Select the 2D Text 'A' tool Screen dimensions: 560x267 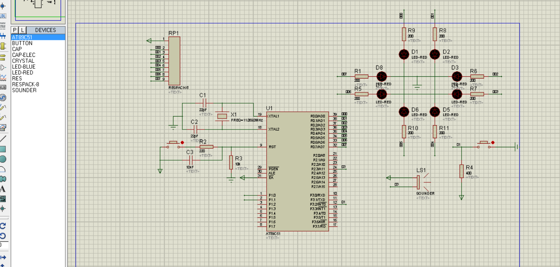pyautogui.click(x=3, y=189)
